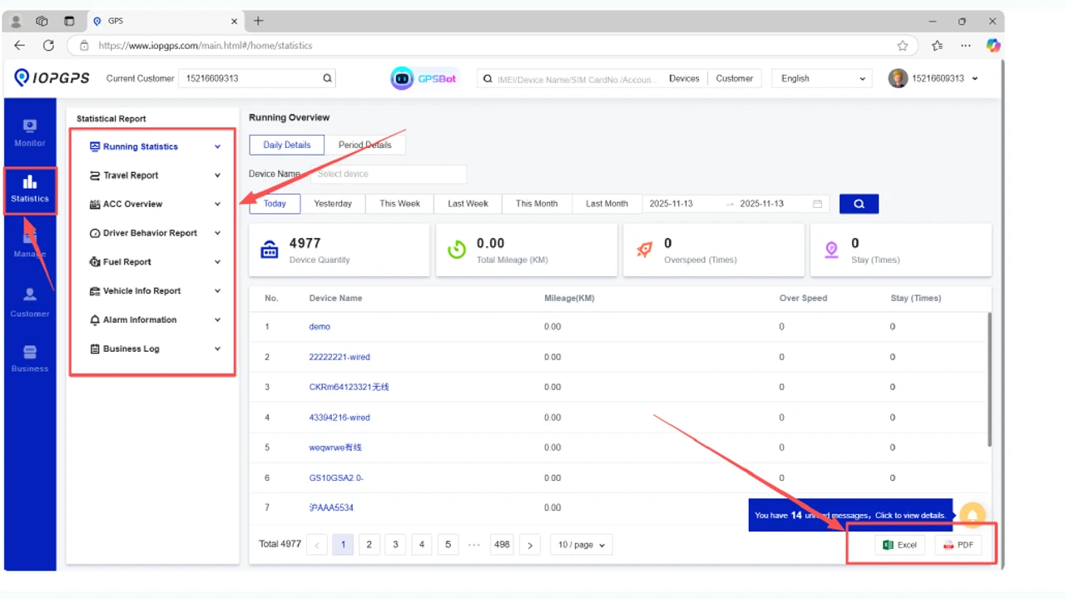The height and width of the screenshot is (599, 1065).
Task: Export the report to PDF
Action: pos(958,545)
